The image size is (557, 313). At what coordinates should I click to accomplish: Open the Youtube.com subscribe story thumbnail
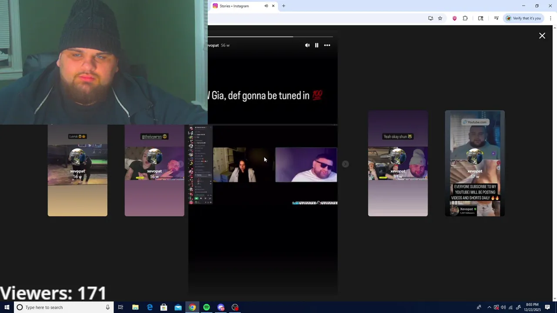pyautogui.click(x=475, y=163)
